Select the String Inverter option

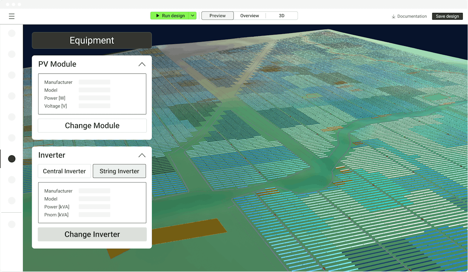119,171
